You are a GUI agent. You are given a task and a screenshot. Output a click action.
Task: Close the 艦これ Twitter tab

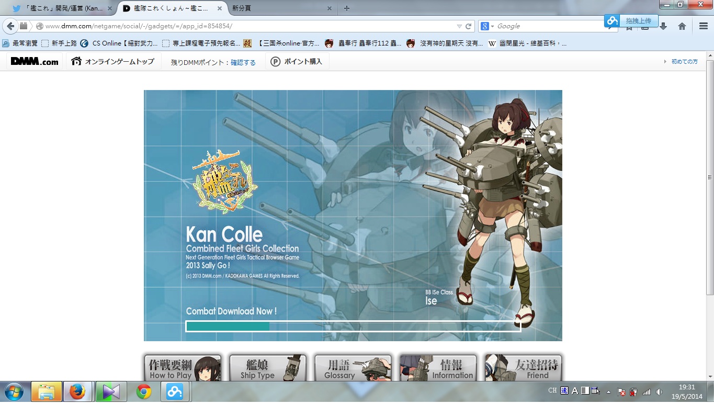pos(109,8)
